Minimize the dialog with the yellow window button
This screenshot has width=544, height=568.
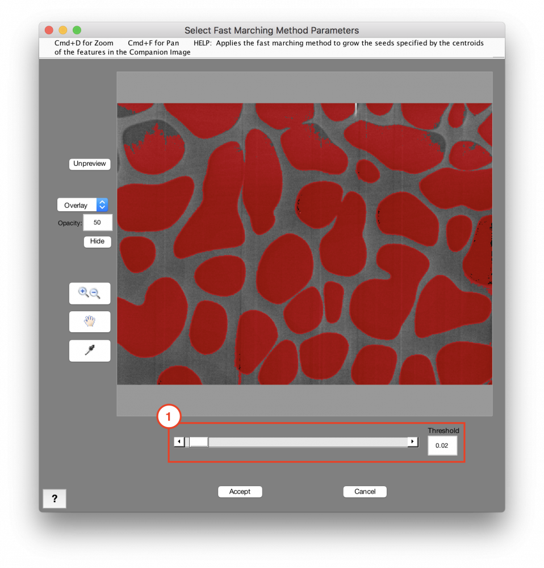pyautogui.click(x=63, y=30)
